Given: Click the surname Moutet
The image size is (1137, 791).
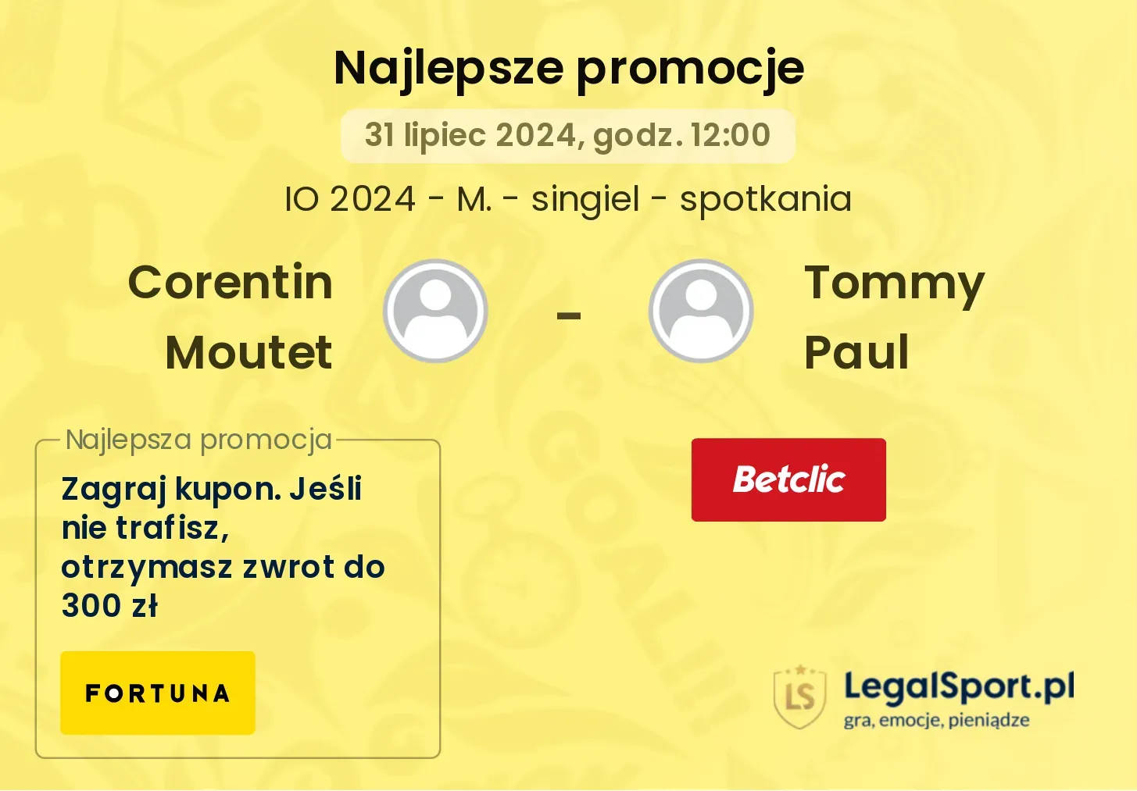Looking at the screenshot, I should 248,352.
